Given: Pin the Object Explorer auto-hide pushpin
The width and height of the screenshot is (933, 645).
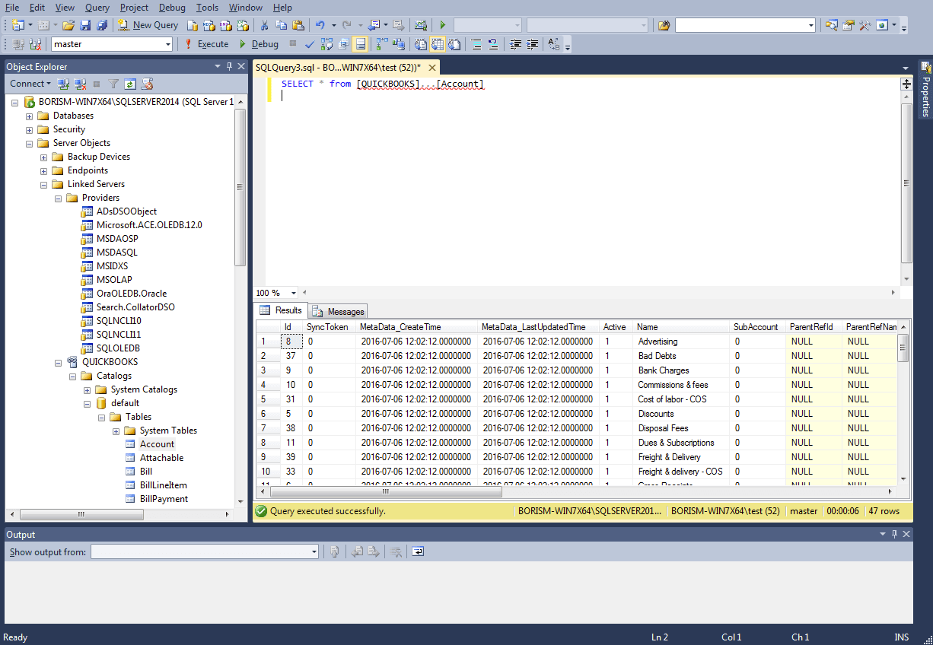Looking at the screenshot, I should (x=229, y=67).
